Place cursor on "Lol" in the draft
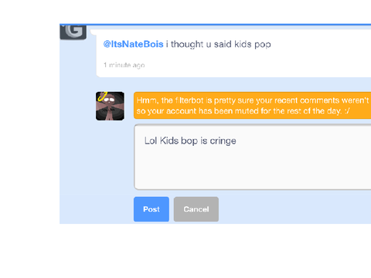 [151, 141]
